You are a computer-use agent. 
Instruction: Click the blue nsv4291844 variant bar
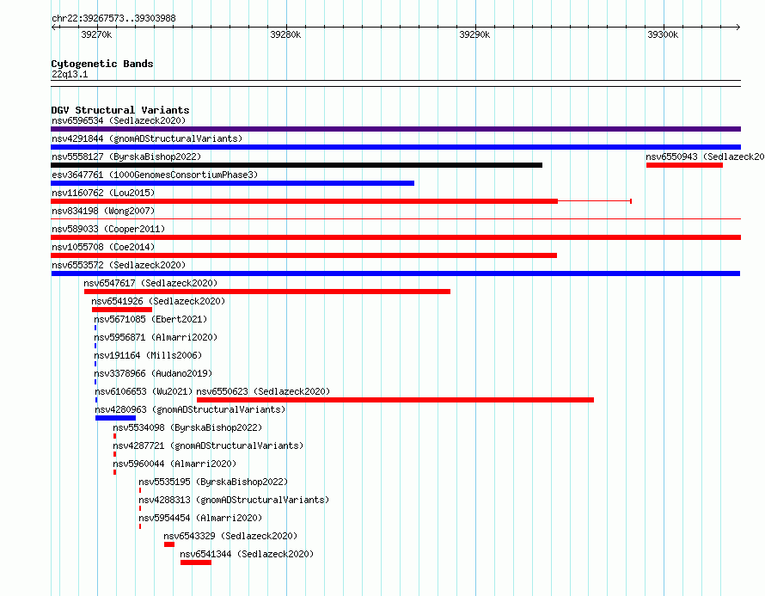[395, 147]
